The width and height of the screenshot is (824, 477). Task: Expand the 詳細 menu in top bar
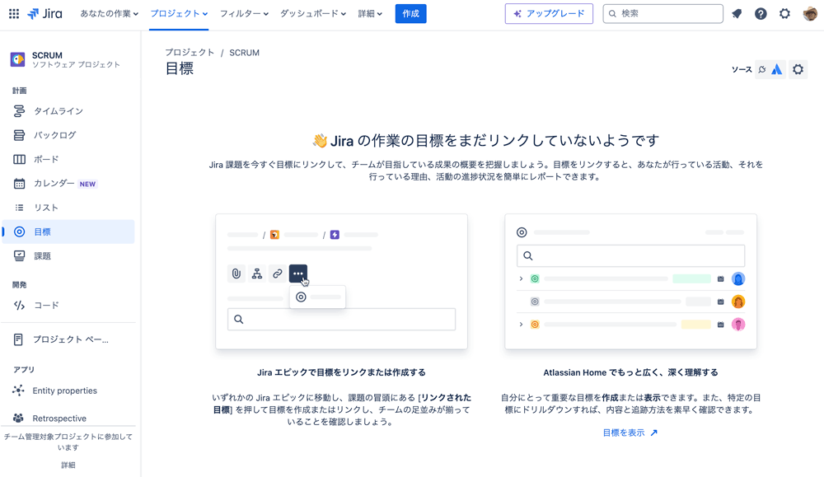pos(370,14)
